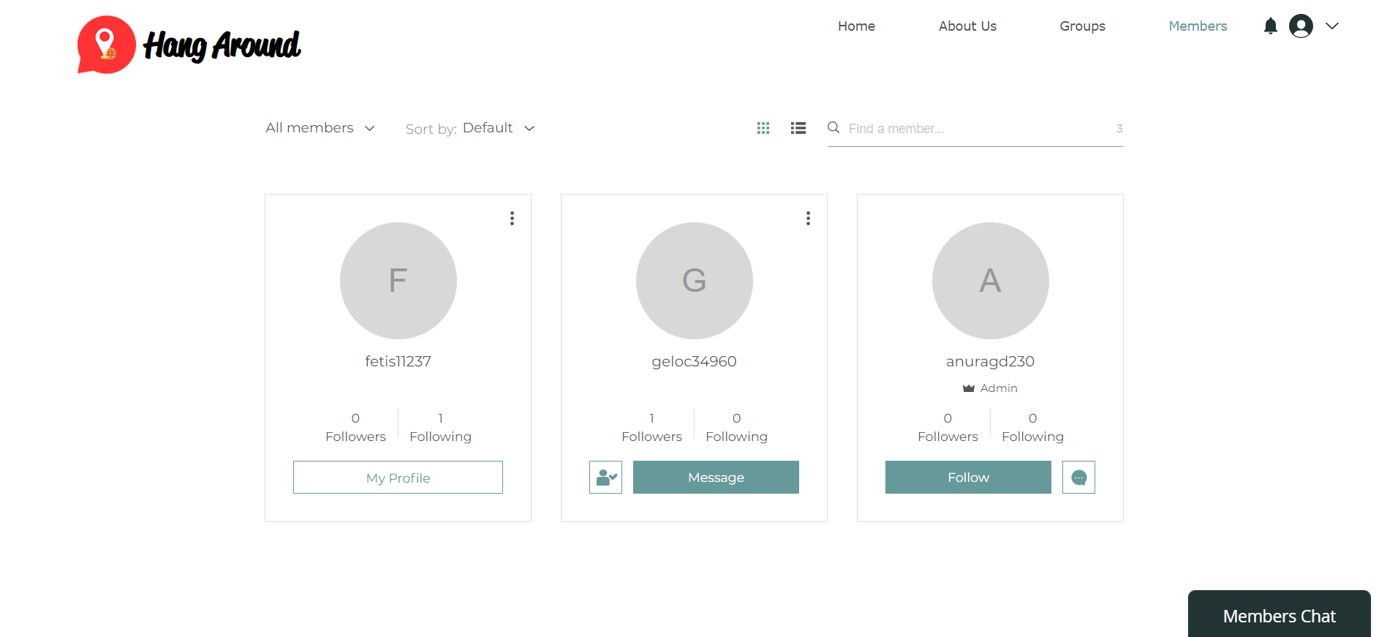Go to the Home page
This screenshot has width=1387, height=637.
(x=856, y=26)
